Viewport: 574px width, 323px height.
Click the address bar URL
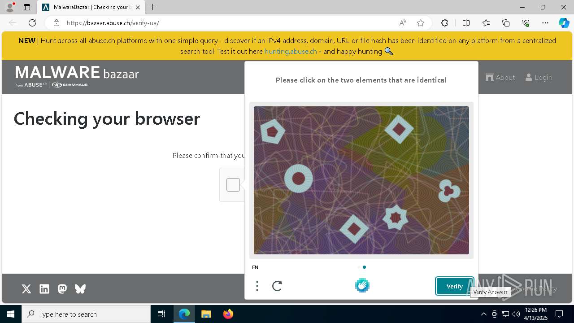point(113,23)
